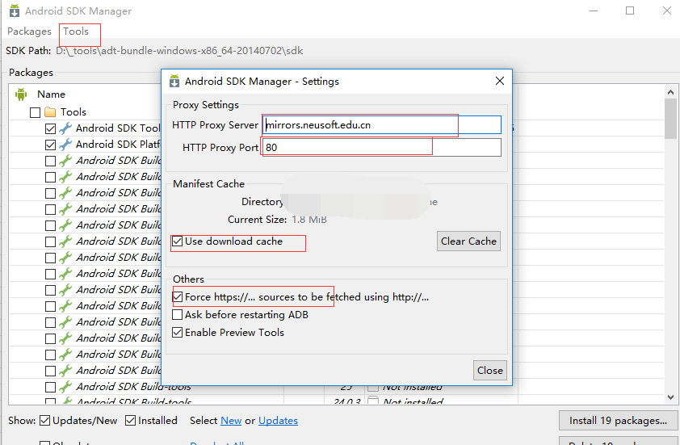Click the Close button in Settings
Screen dimensions: 680x445
point(490,371)
